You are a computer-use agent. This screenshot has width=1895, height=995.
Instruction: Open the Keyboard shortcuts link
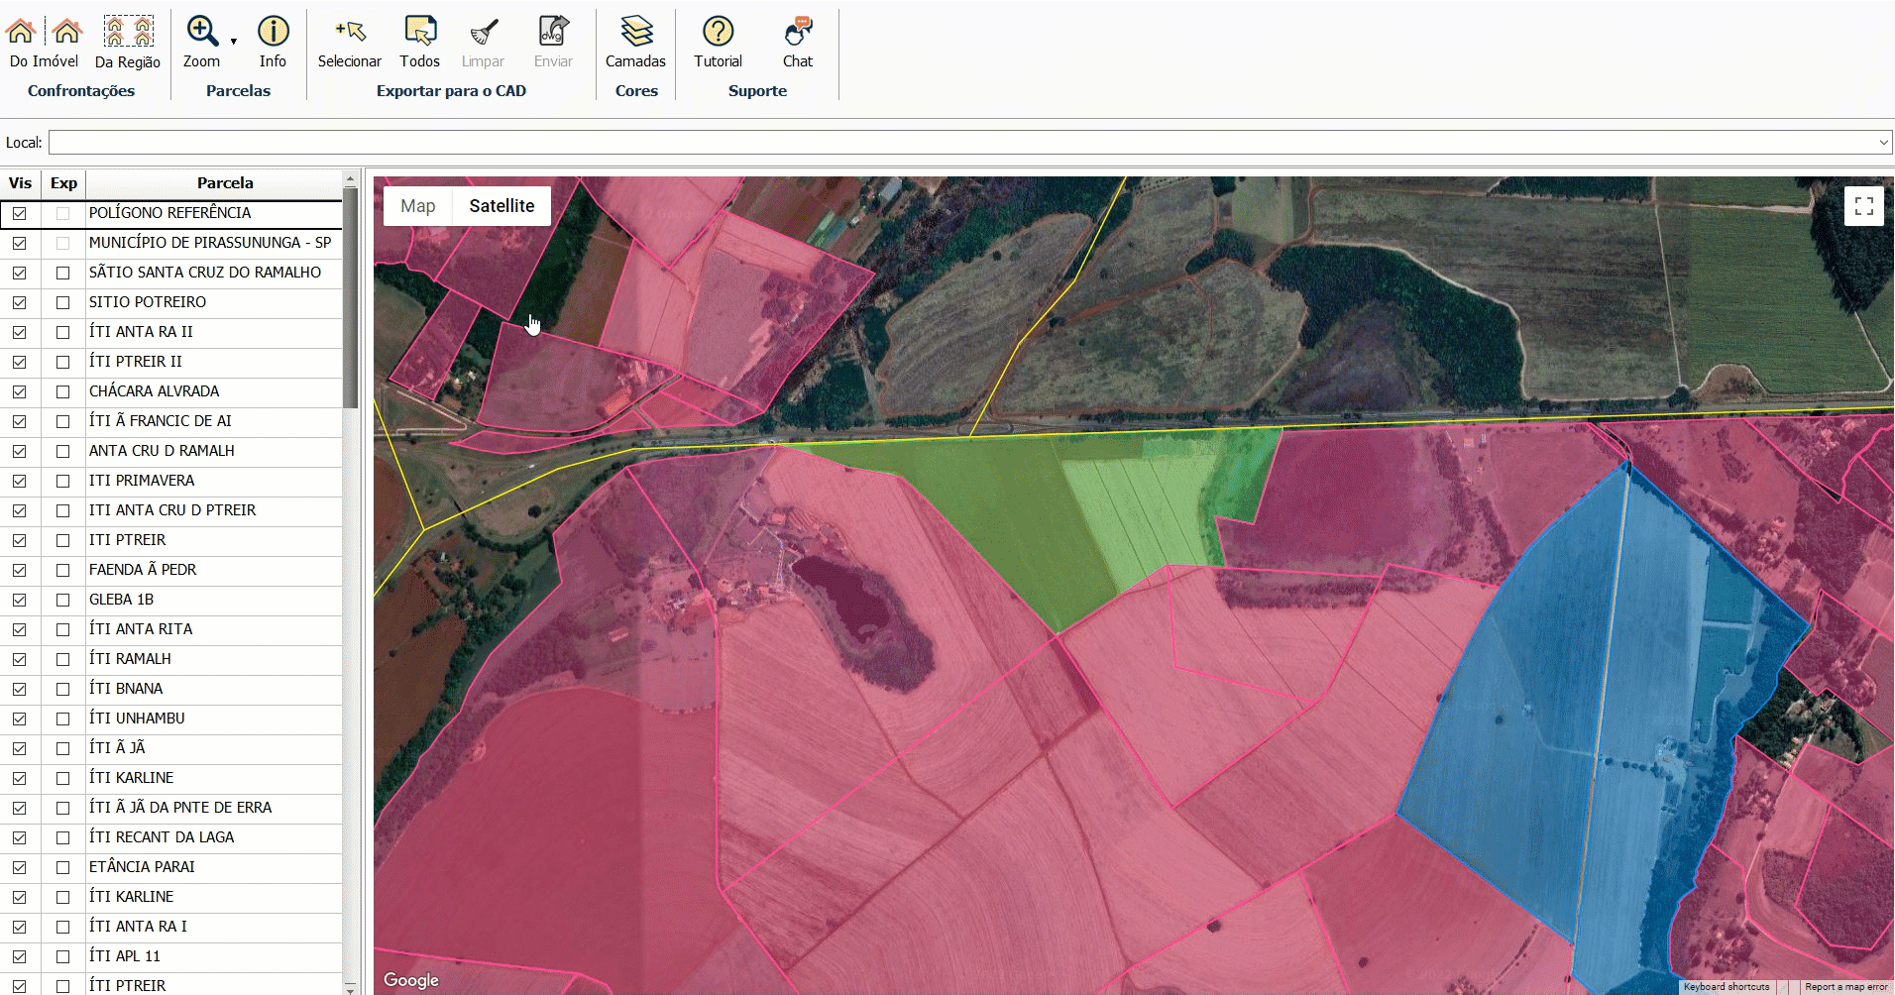point(1726,987)
